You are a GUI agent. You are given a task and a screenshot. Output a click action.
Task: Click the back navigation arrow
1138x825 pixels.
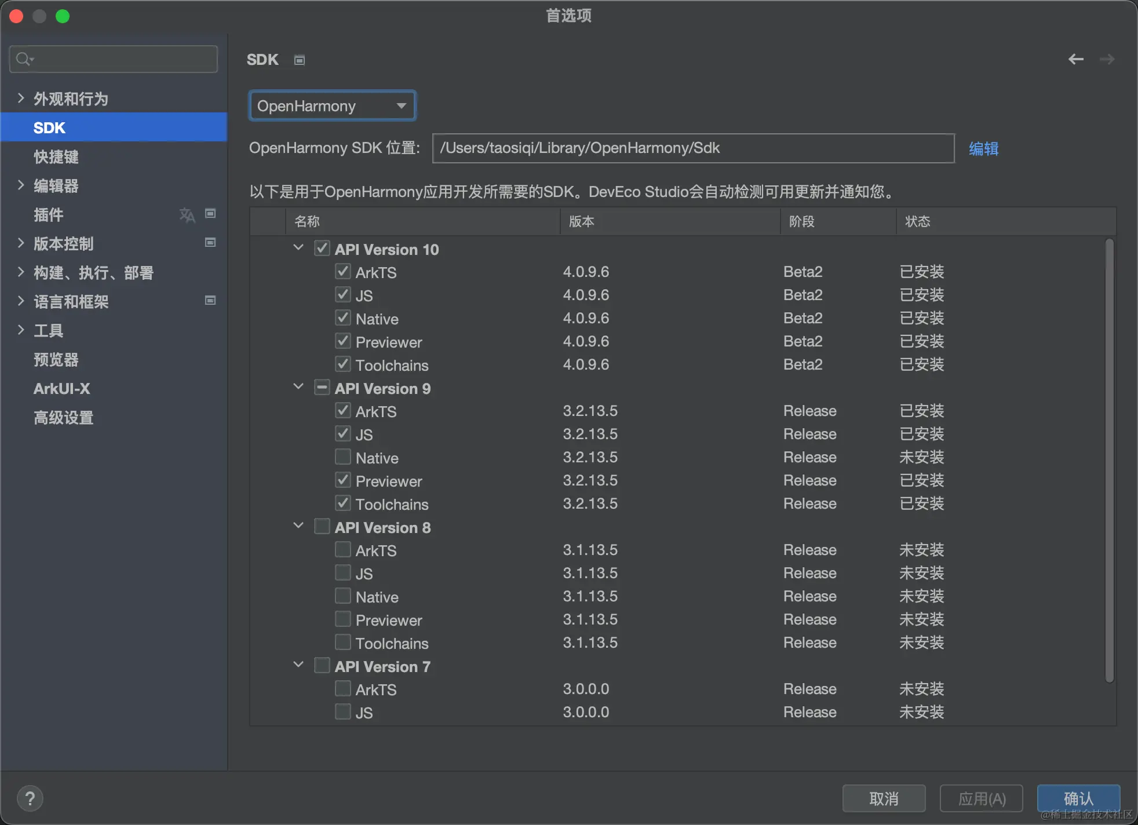pos(1076,59)
